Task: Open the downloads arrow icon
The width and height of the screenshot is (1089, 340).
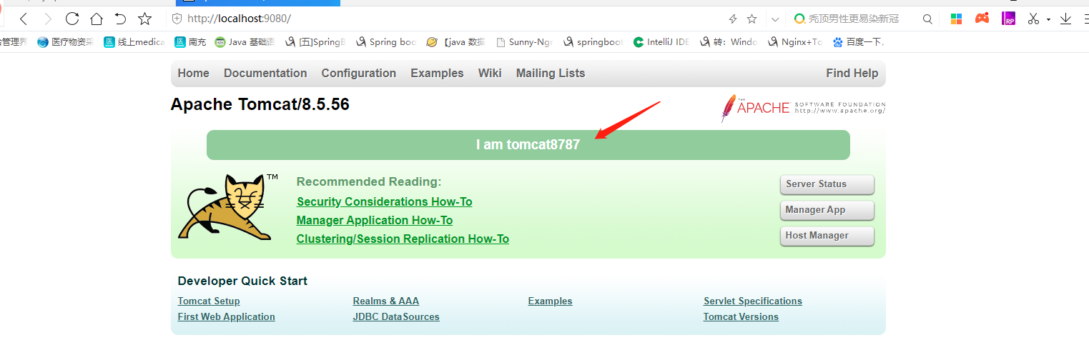Action: pos(1065,19)
